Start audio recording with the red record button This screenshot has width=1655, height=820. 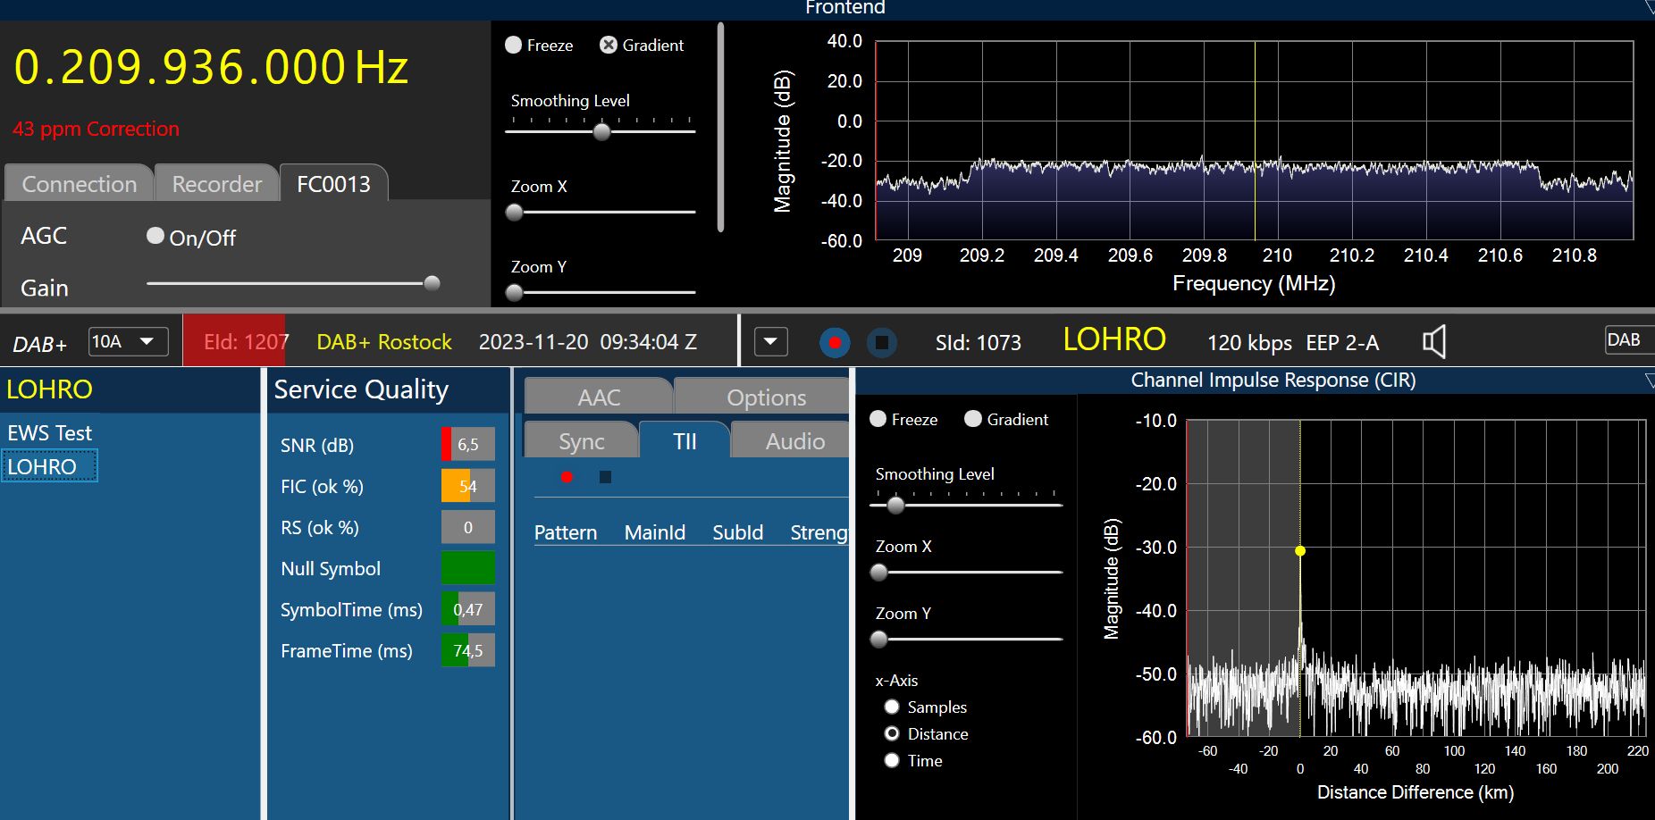point(835,342)
